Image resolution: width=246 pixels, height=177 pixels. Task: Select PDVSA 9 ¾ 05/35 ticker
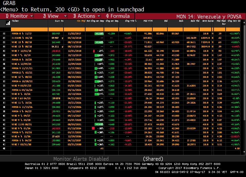[x=22, y=133]
